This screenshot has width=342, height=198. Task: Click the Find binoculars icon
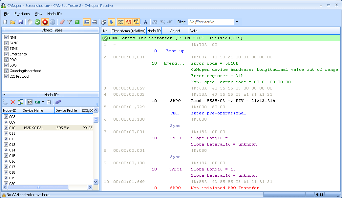coord(155,22)
